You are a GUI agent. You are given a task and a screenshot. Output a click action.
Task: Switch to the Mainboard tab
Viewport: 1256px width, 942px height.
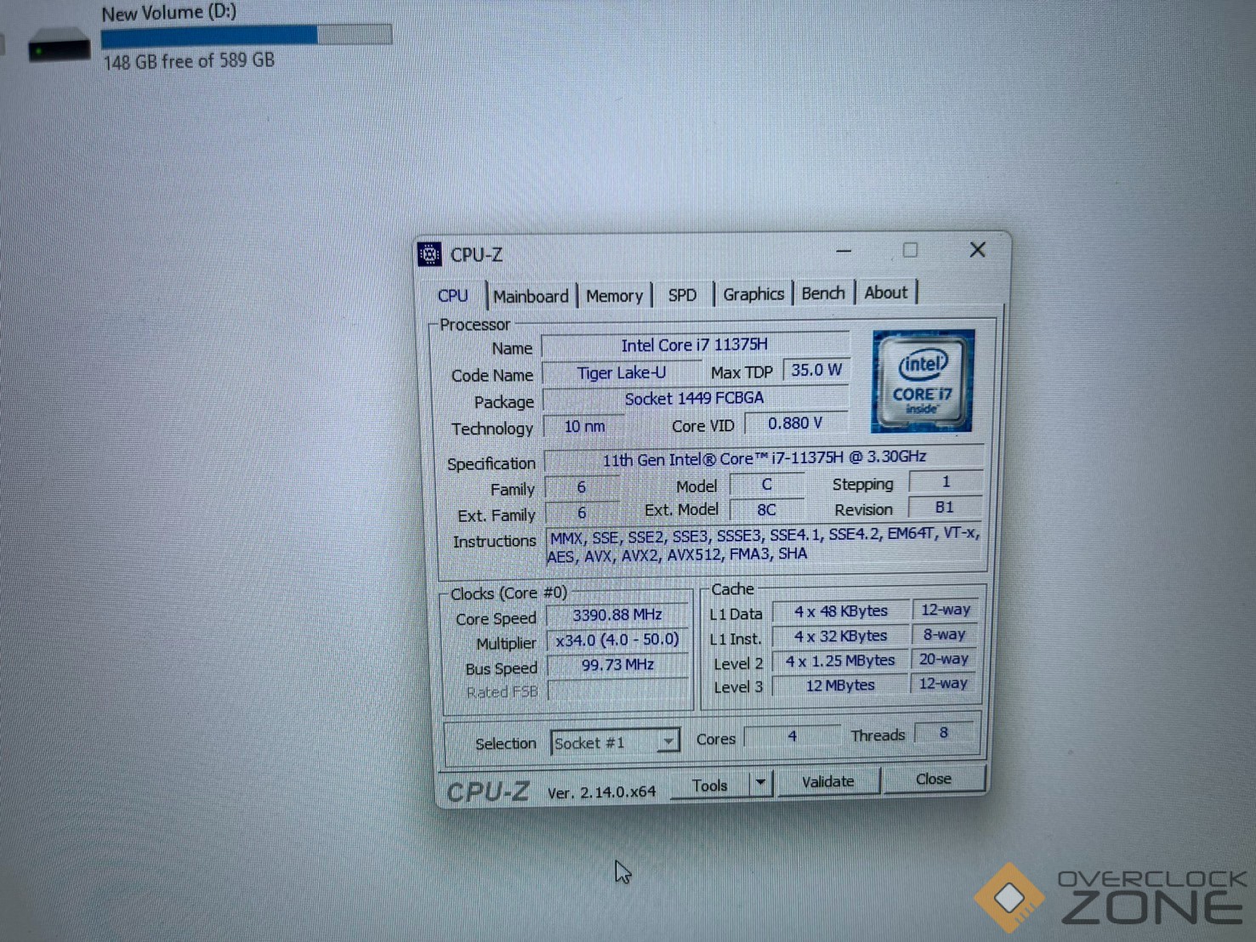531,297
